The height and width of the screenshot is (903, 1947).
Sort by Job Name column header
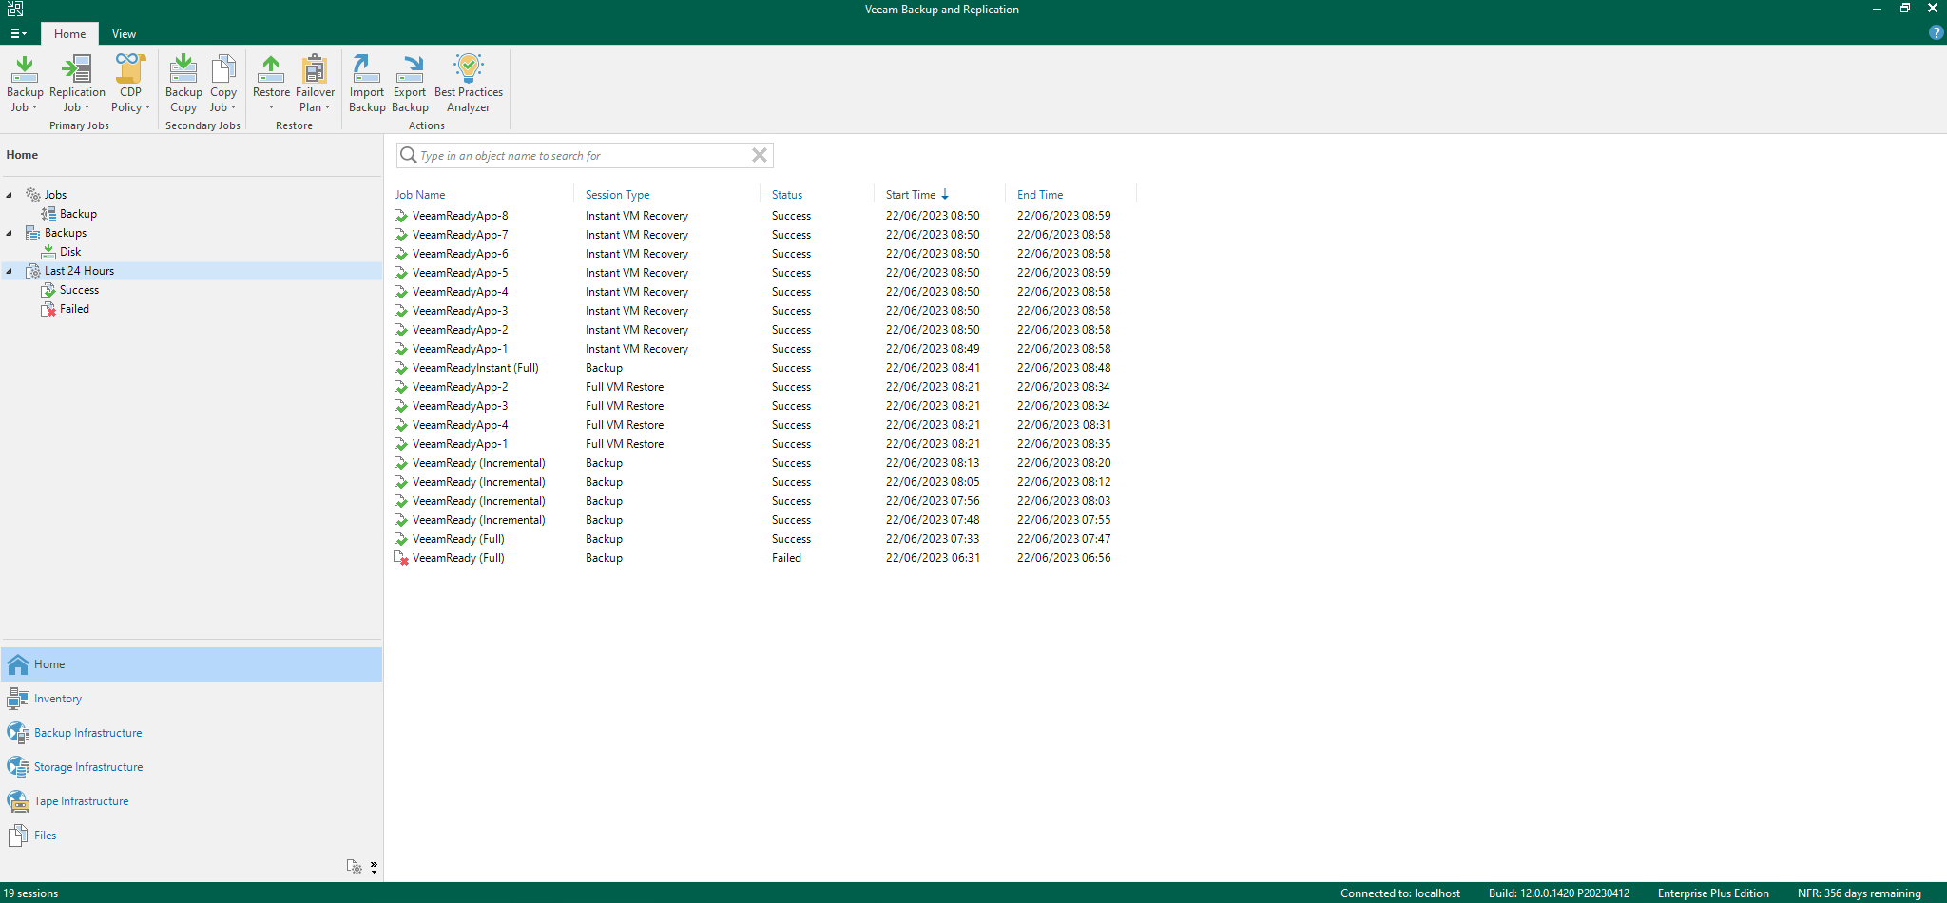point(420,195)
